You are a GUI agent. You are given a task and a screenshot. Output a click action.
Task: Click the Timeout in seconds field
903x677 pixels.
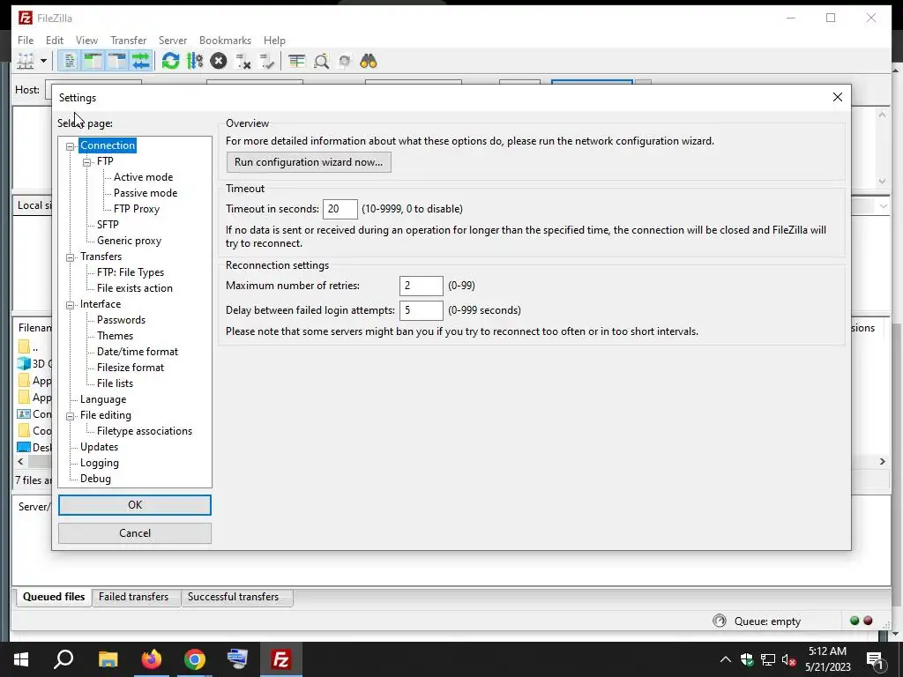[x=340, y=209]
